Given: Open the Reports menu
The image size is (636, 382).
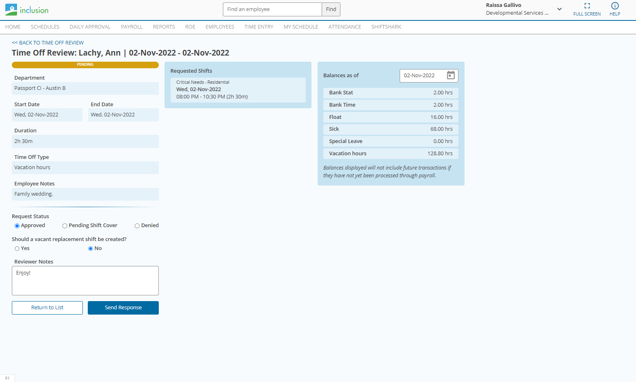Looking at the screenshot, I should [x=164, y=27].
